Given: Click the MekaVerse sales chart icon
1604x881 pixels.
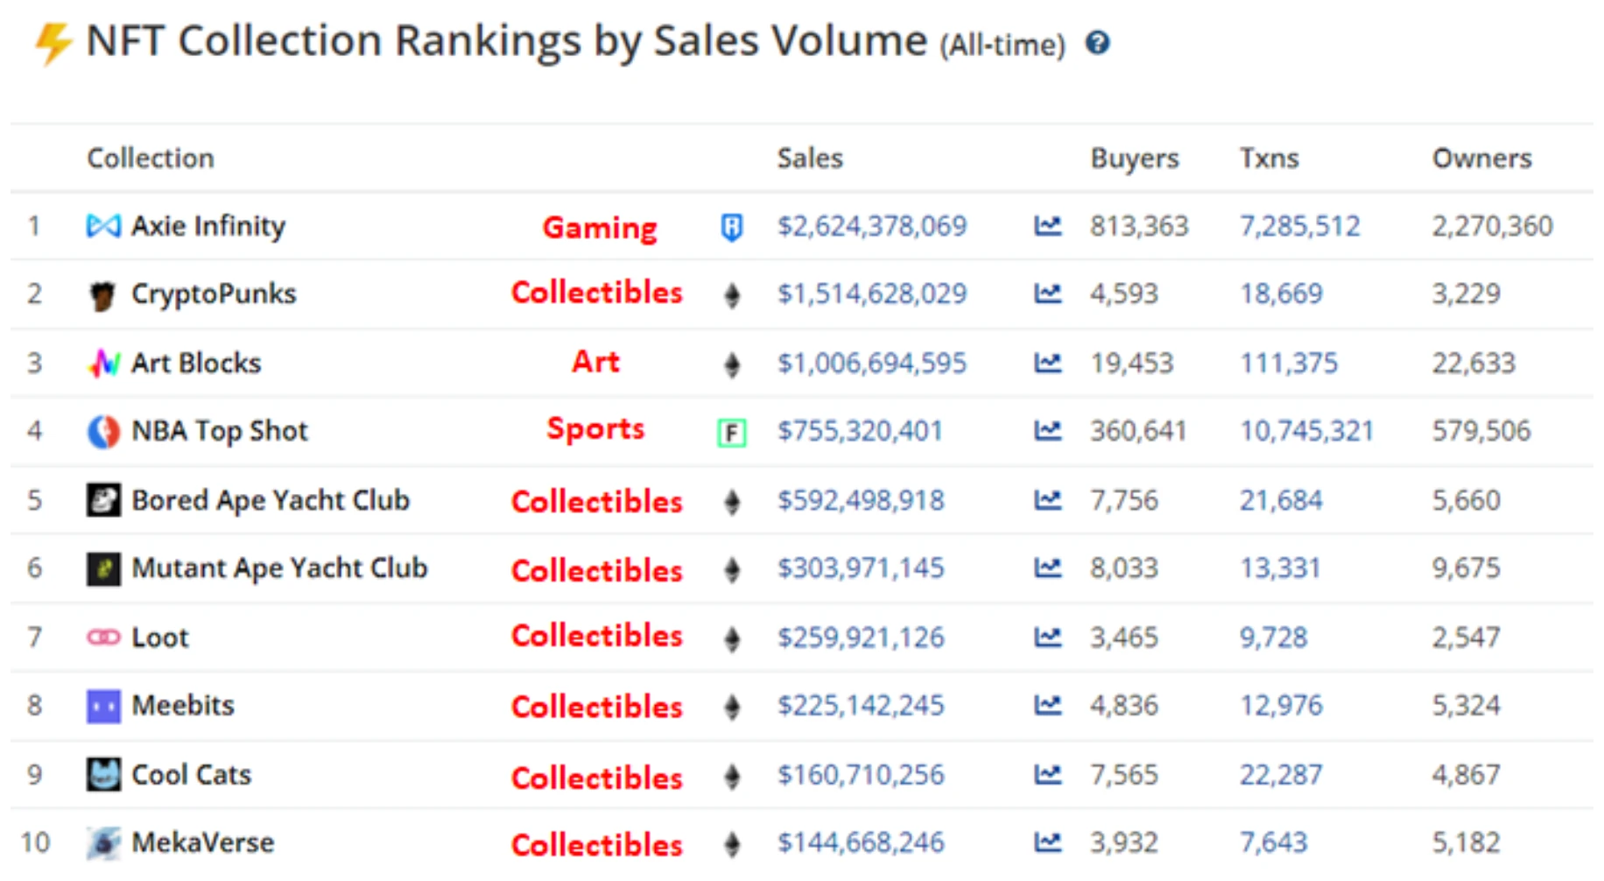Looking at the screenshot, I should point(1047,842).
